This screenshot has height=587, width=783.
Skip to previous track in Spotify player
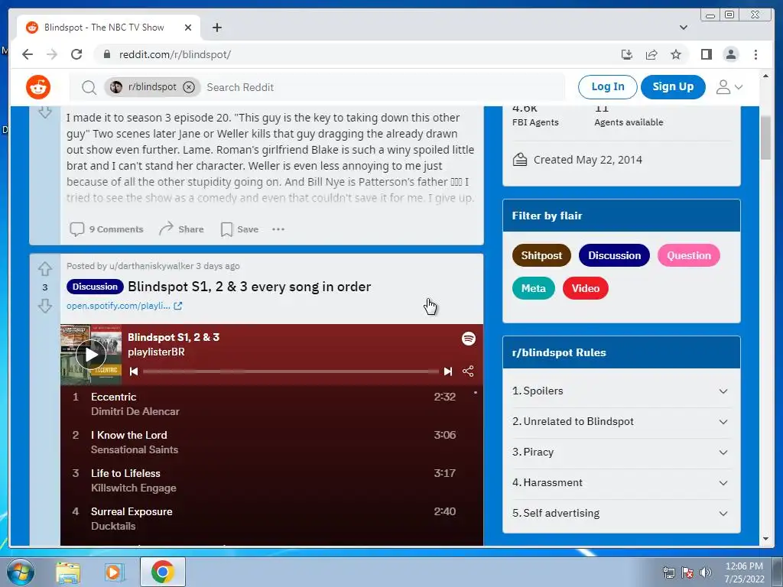pos(134,371)
